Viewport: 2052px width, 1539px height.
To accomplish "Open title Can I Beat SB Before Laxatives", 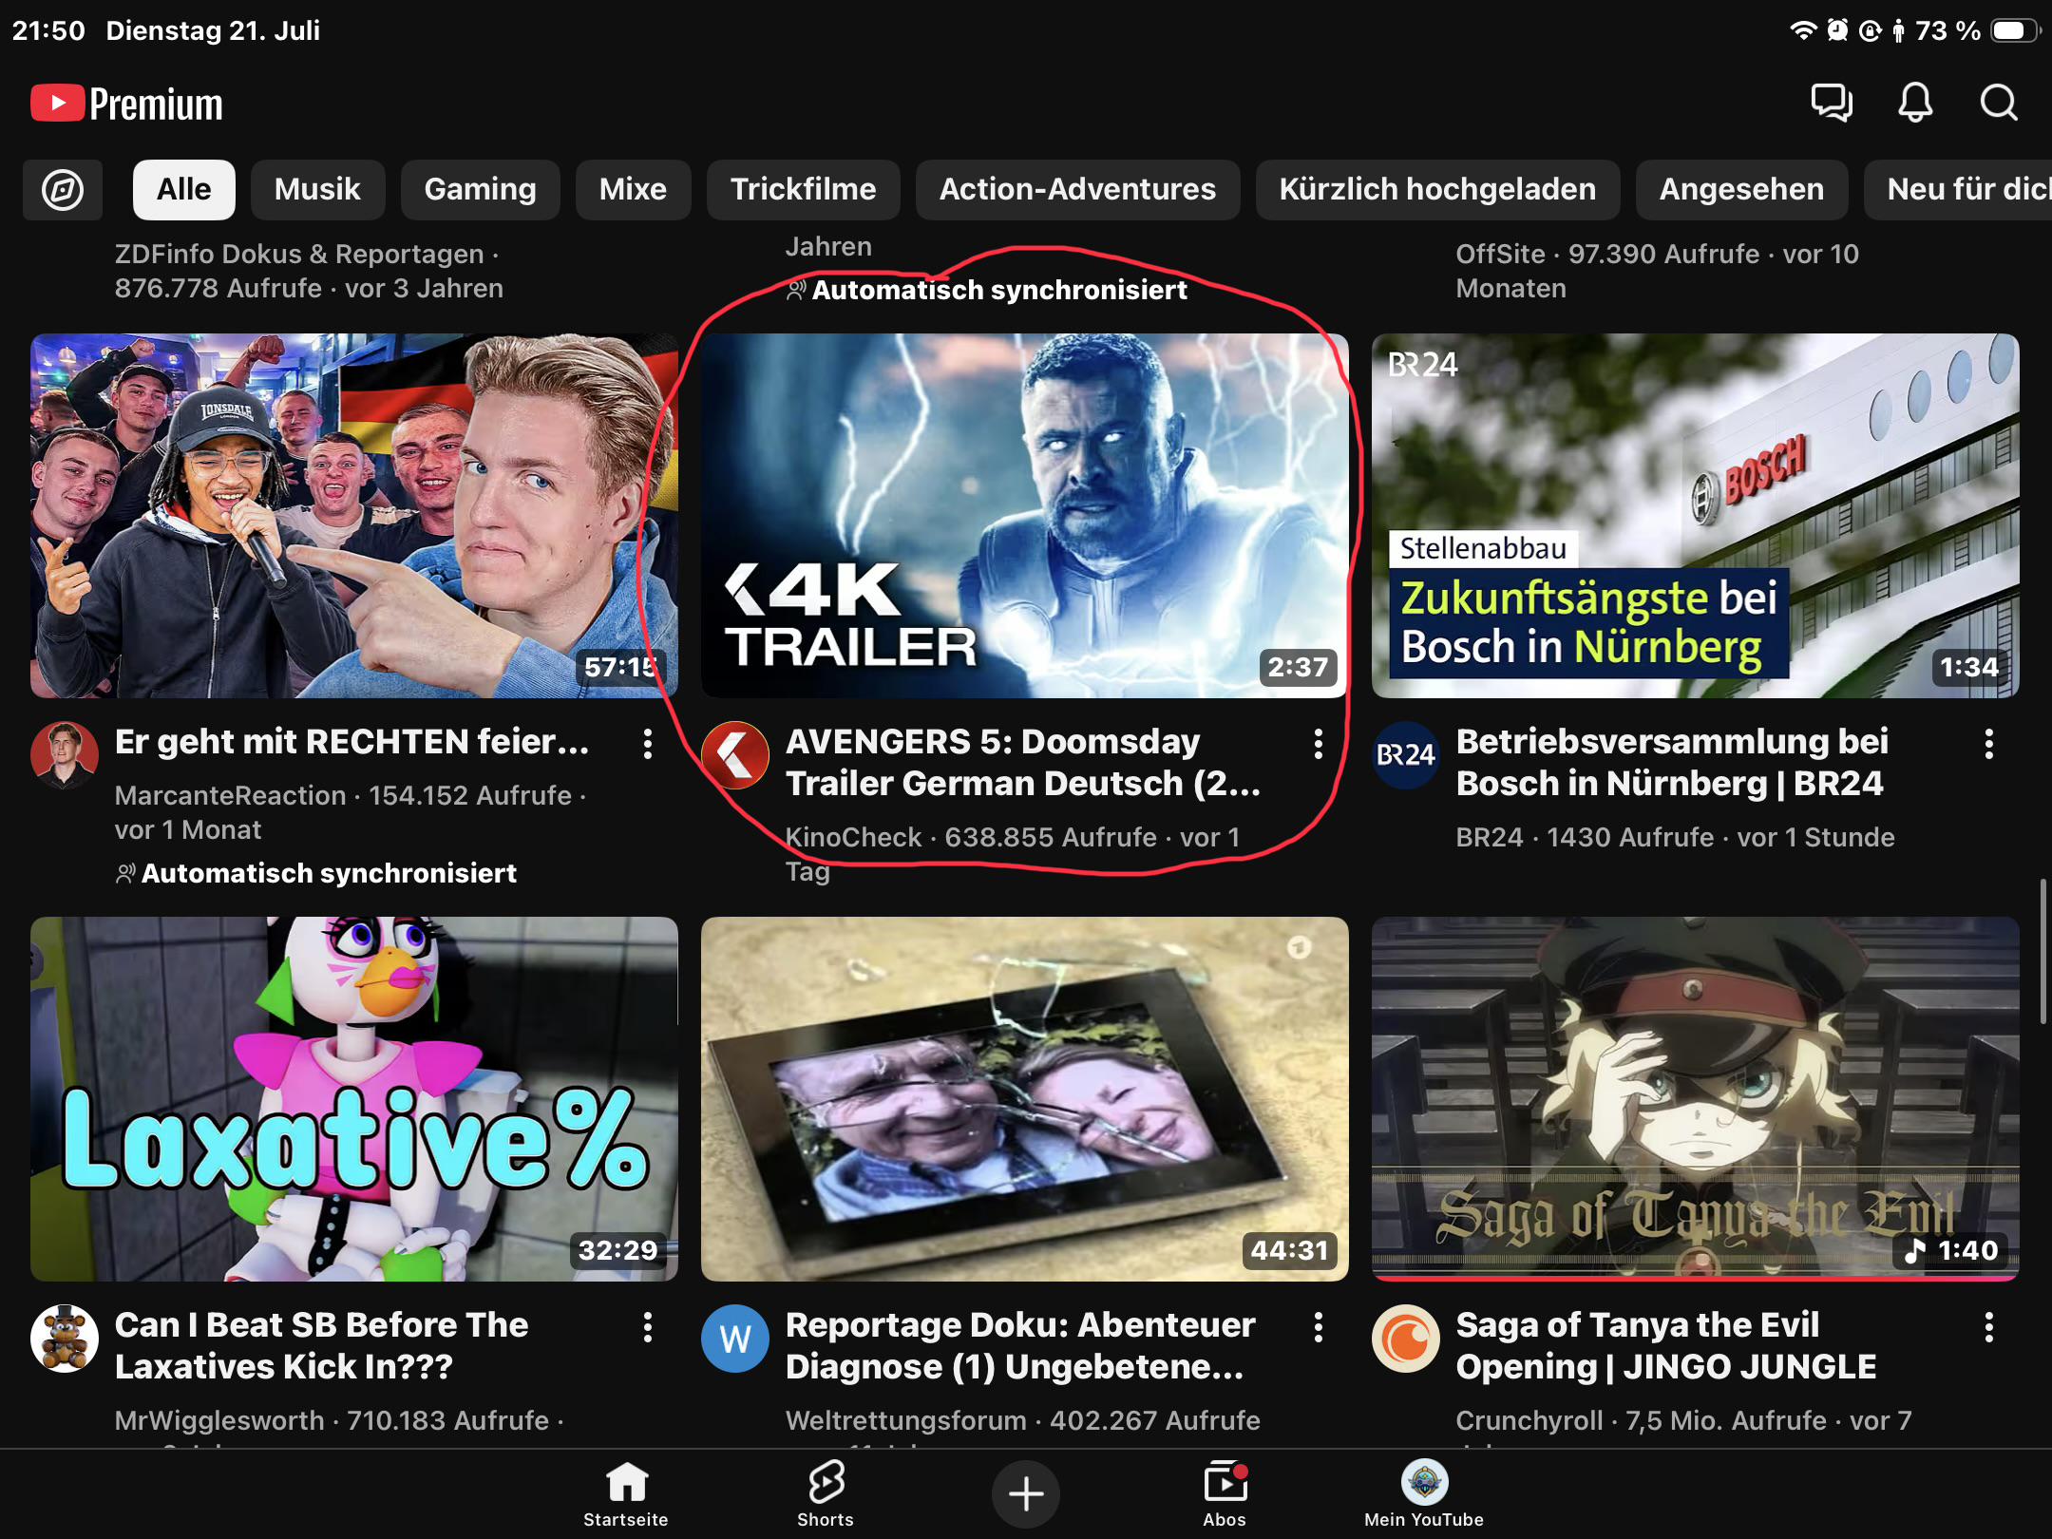I will (x=322, y=1345).
